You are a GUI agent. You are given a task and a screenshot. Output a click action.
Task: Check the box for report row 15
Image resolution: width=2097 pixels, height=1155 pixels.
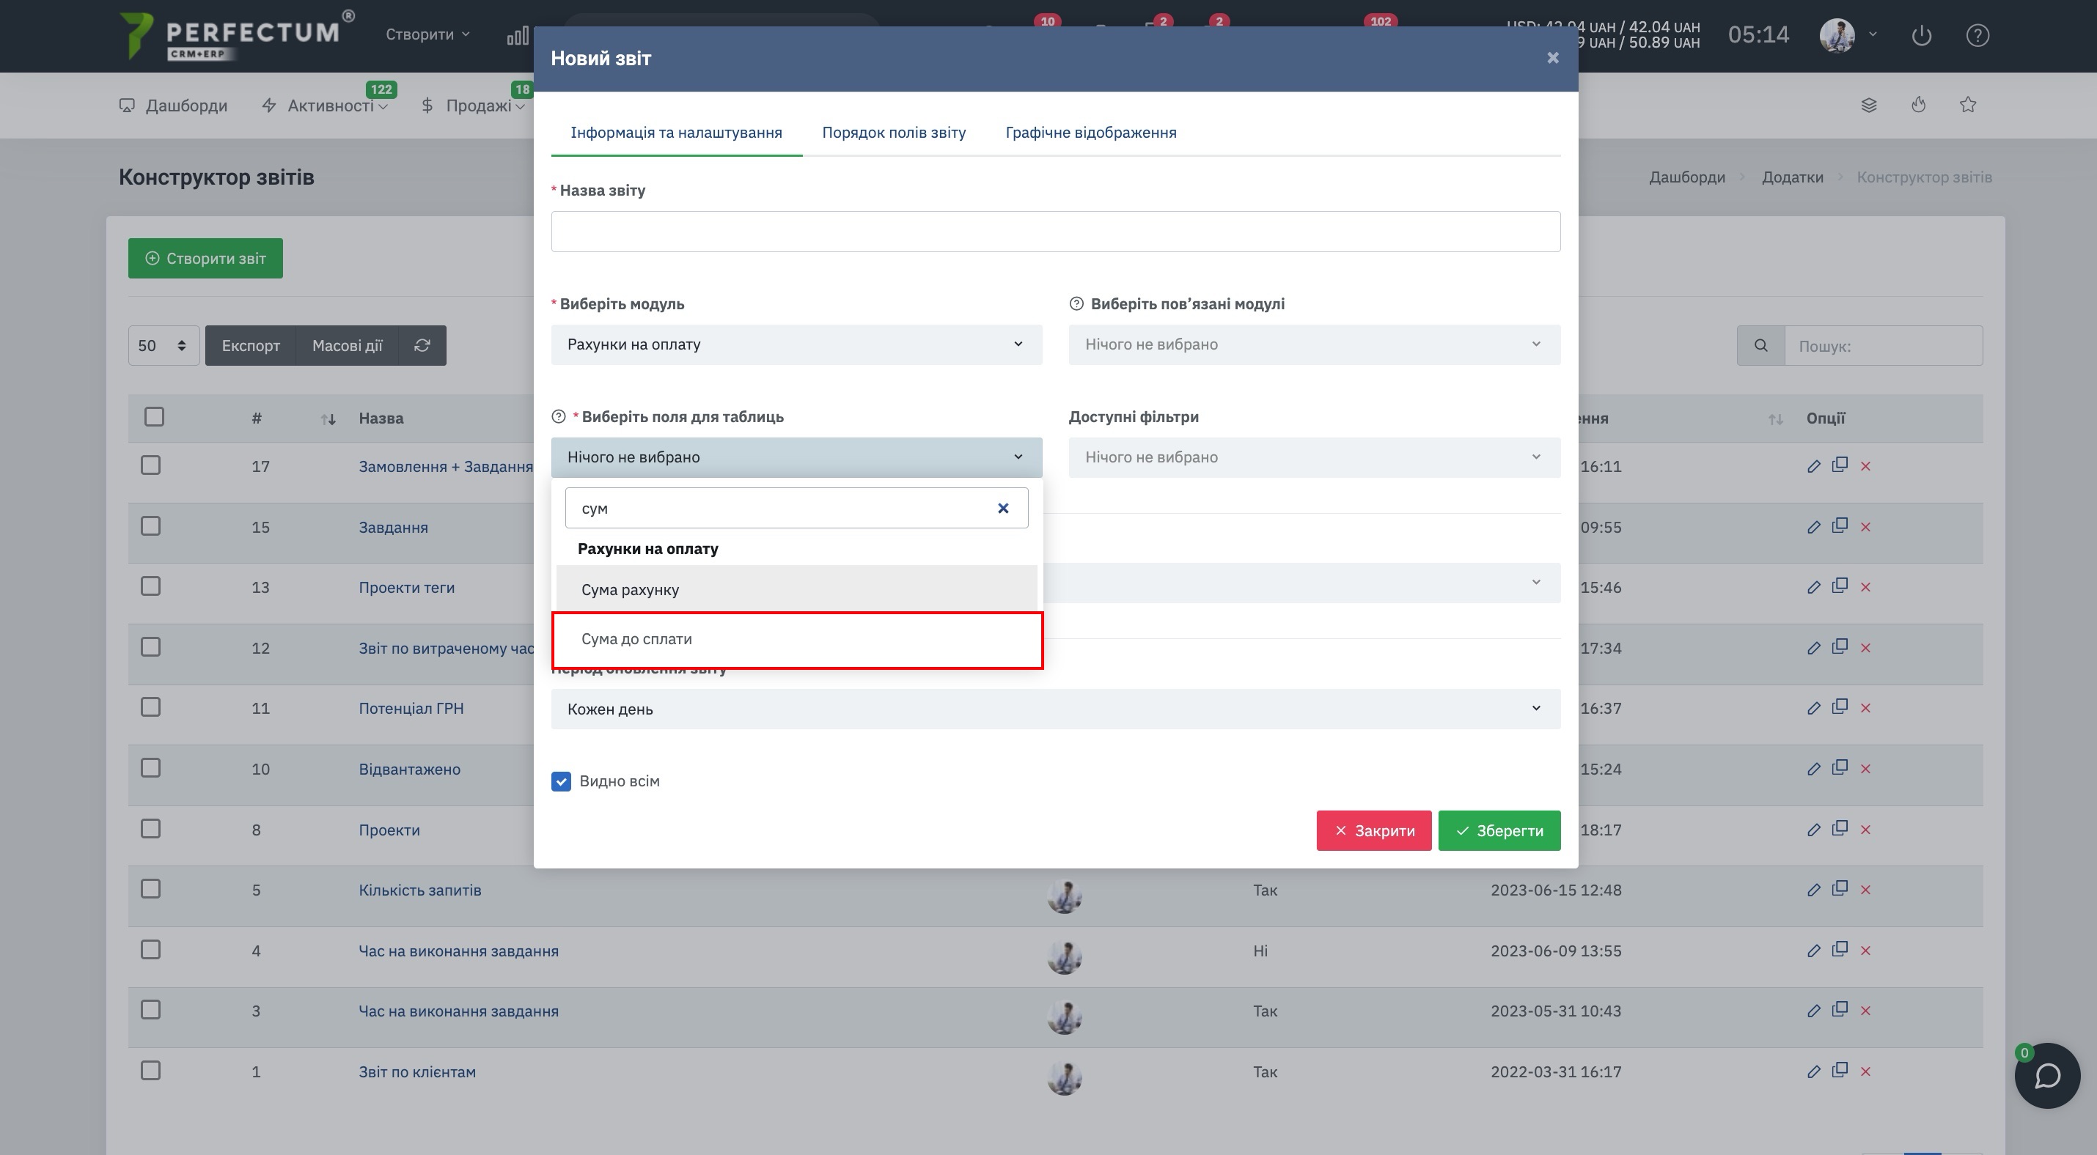click(150, 526)
